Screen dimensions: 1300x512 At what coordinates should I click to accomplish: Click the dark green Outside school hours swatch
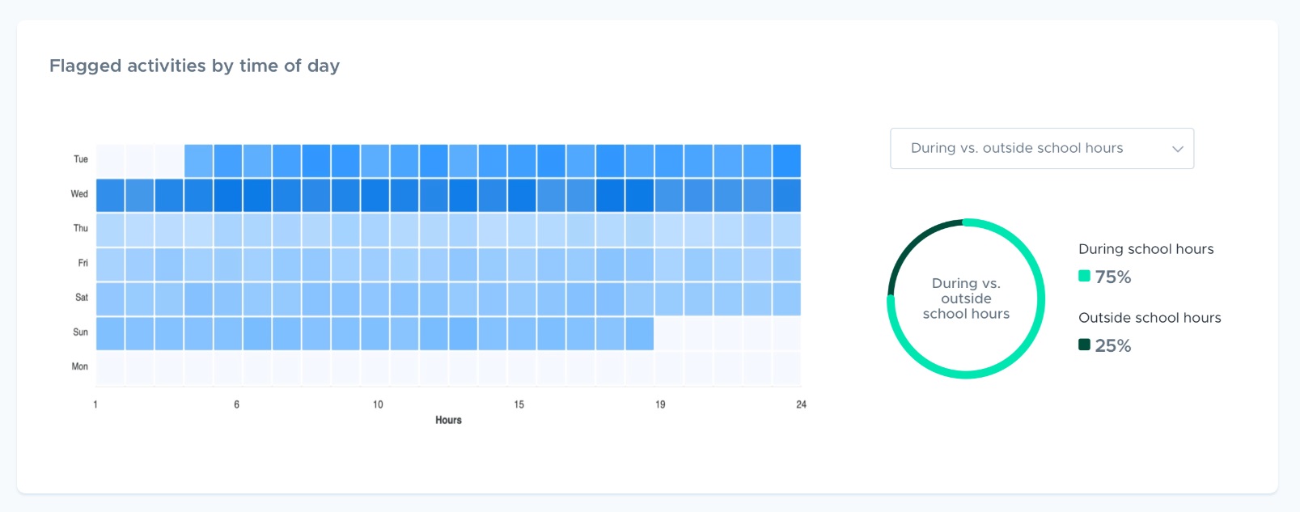[x=1084, y=345]
